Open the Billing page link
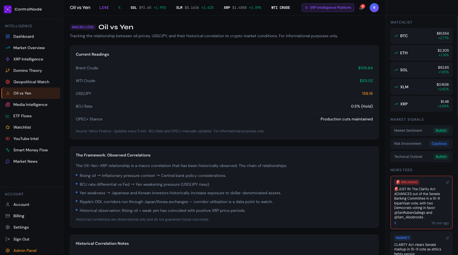Screen dimensions: 458x255 coord(31,216)
